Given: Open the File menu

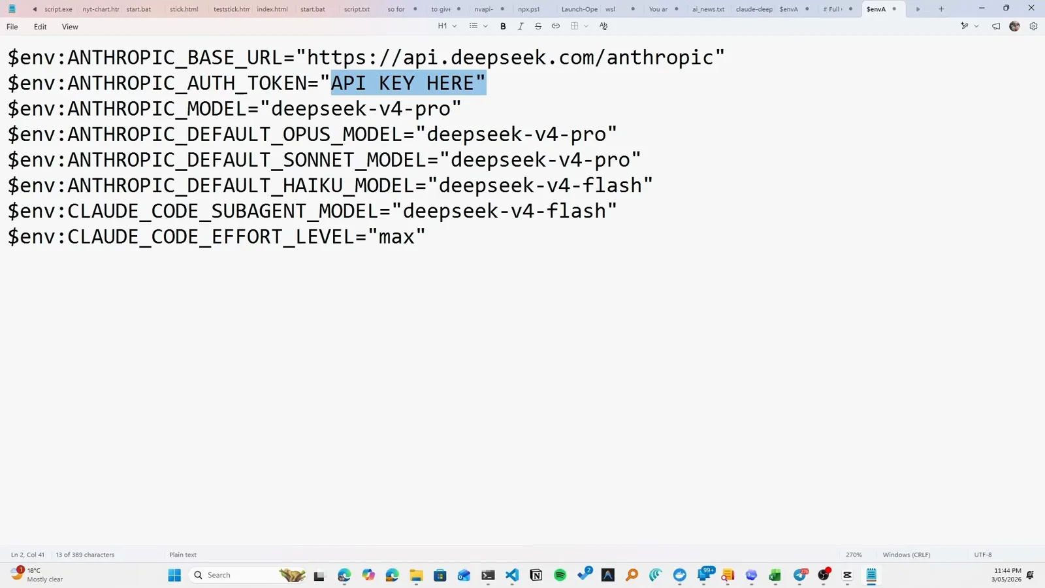Looking at the screenshot, I should 12,27.
